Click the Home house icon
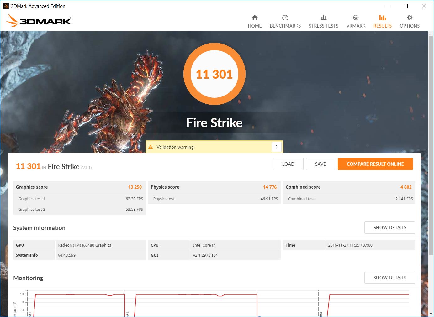434x317 pixels. point(255,18)
